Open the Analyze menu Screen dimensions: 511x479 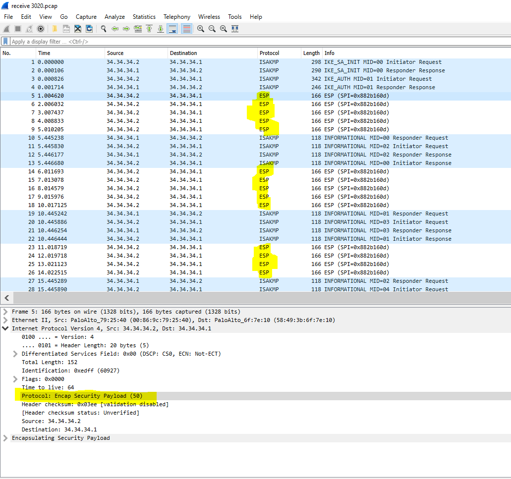(x=114, y=17)
